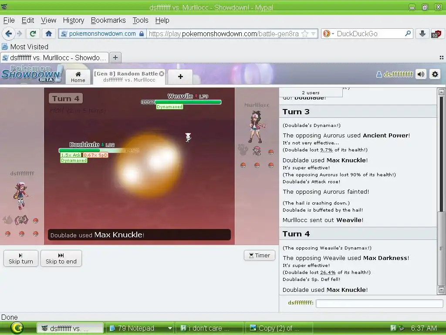
Task: Click the search magnifier icon
Action: click(408, 34)
